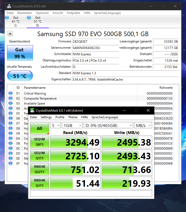Viewport: 186px width, 212px height.
Task: Open the test size dropdown showing 1GiB
Action: point(72,125)
